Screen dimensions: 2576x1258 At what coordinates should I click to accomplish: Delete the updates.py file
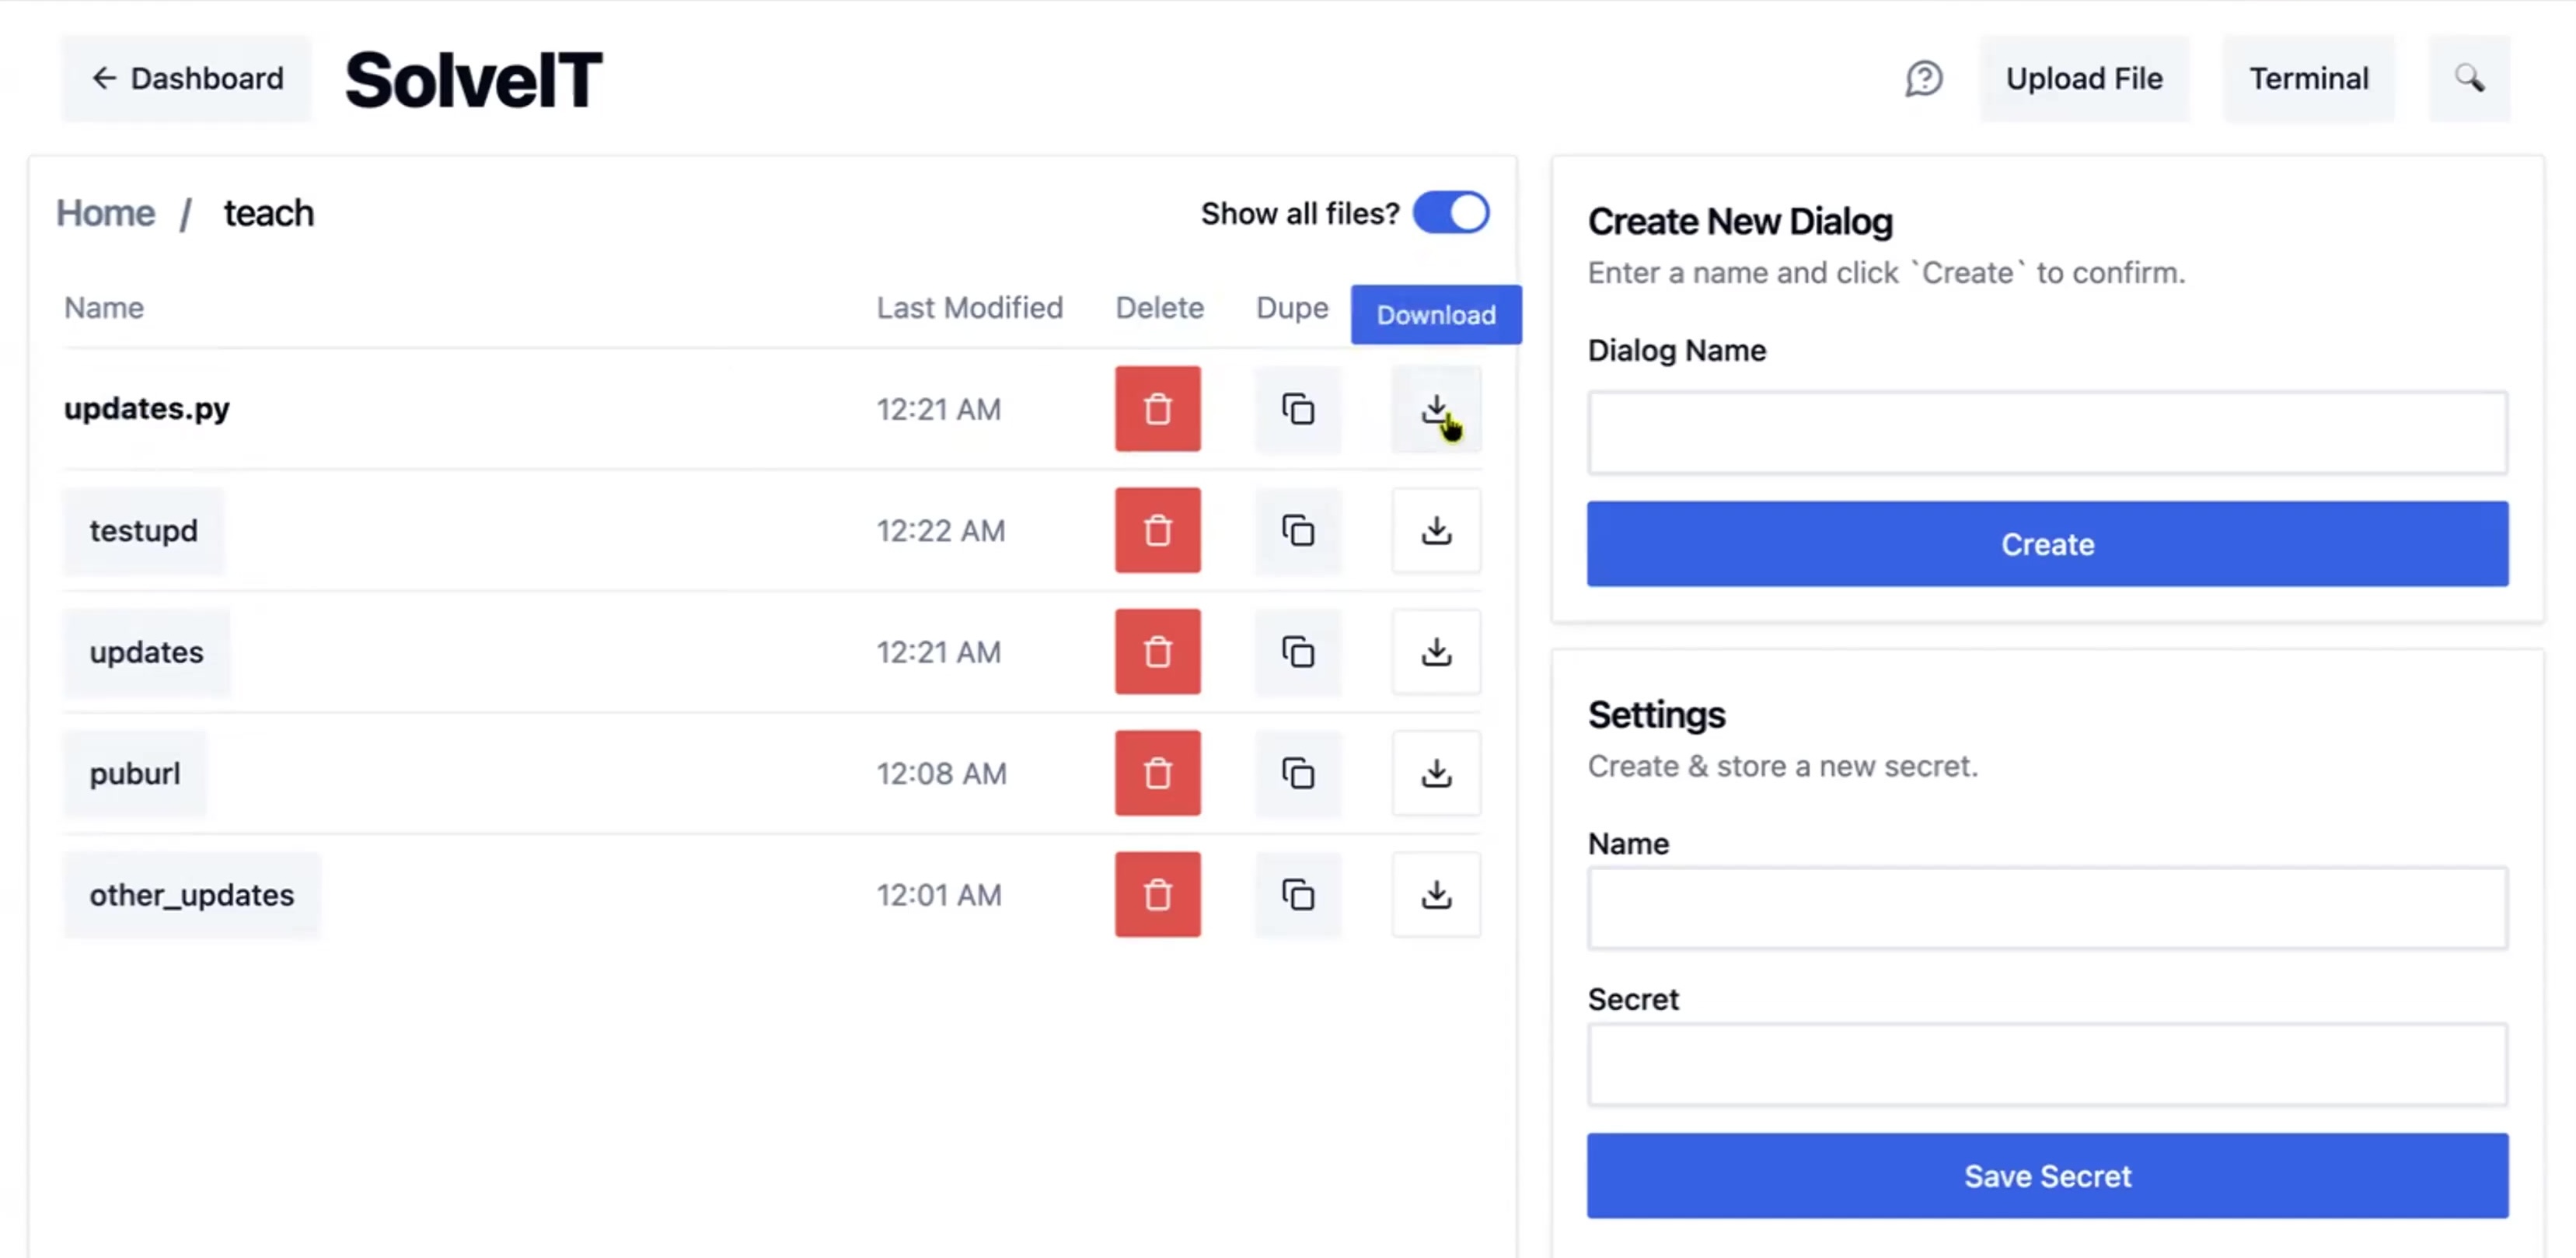pos(1157,409)
